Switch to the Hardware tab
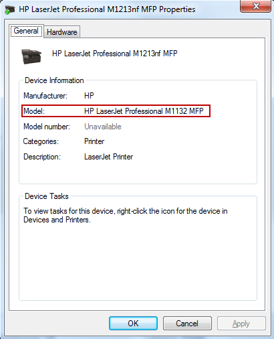The height and width of the screenshot is (339, 274). 62,32
